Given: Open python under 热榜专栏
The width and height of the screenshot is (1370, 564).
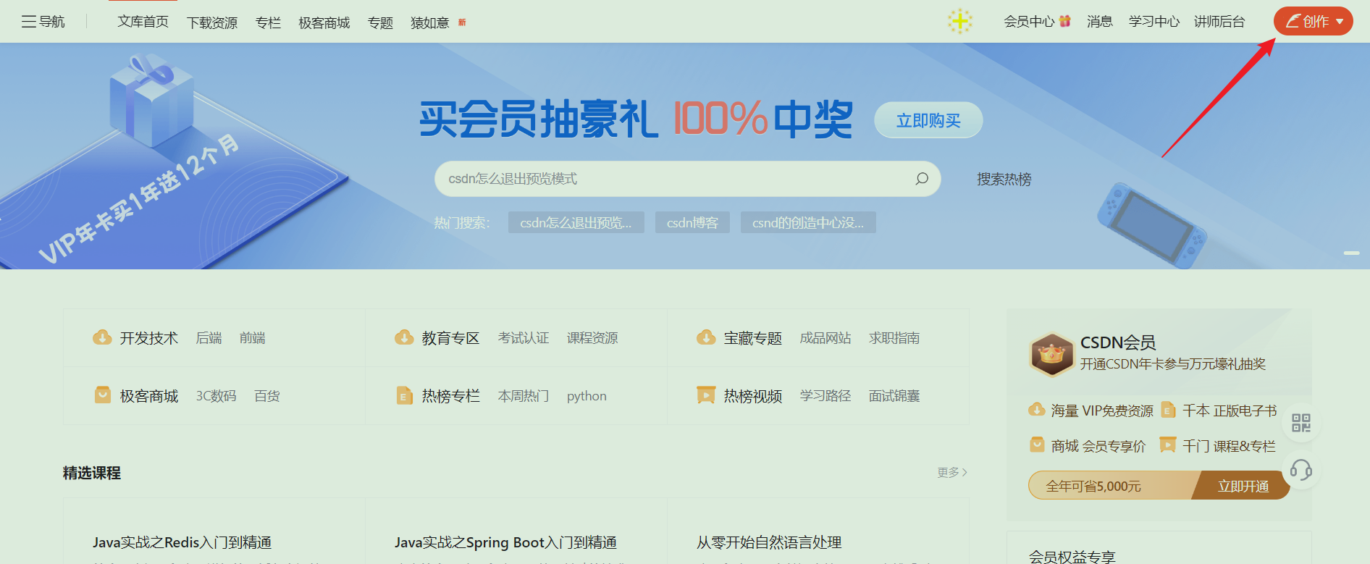Looking at the screenshot, I should click(x=587, y=396).
